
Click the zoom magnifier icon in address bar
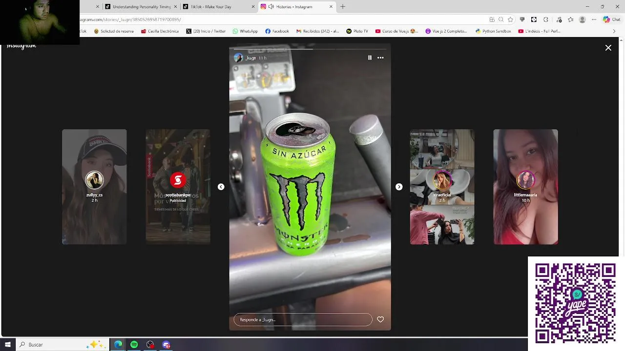(x=501, y=19)
